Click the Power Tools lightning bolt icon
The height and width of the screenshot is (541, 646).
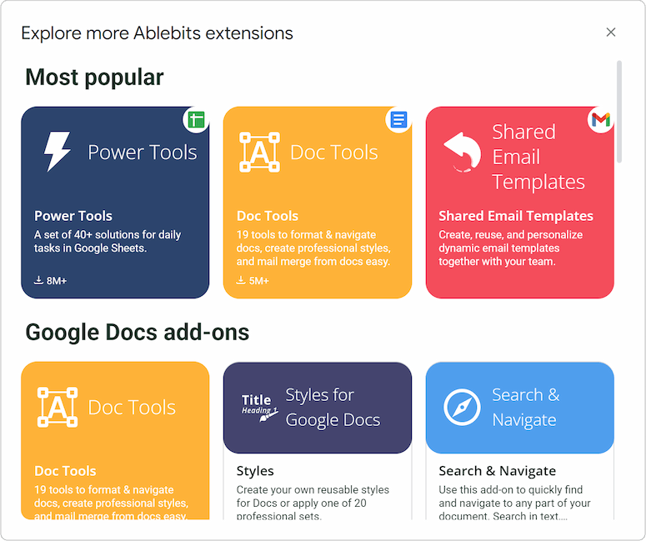57,151
